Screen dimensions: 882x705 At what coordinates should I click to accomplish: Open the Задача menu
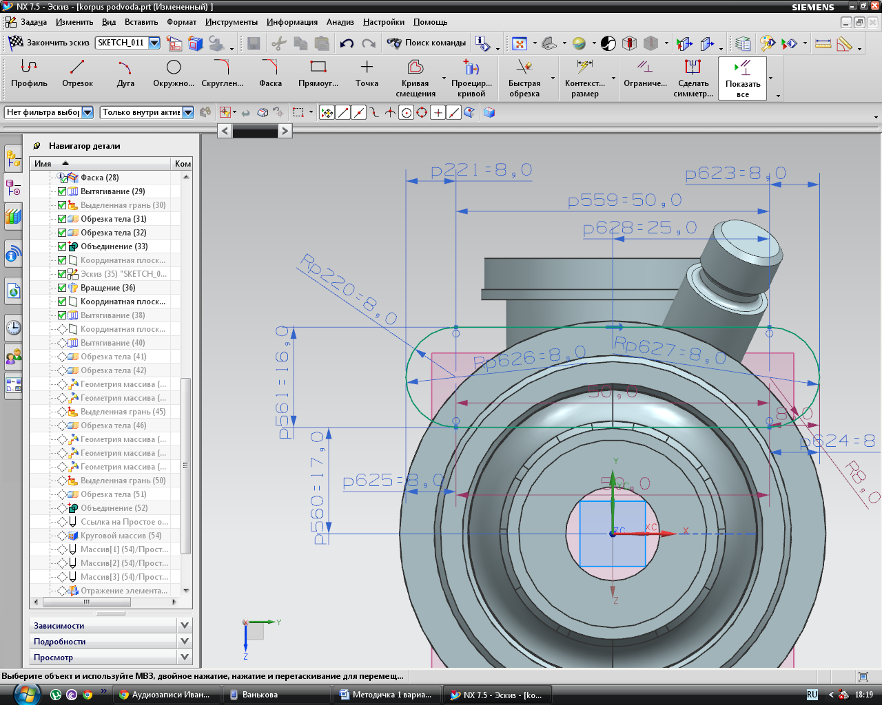pos(34,22)
